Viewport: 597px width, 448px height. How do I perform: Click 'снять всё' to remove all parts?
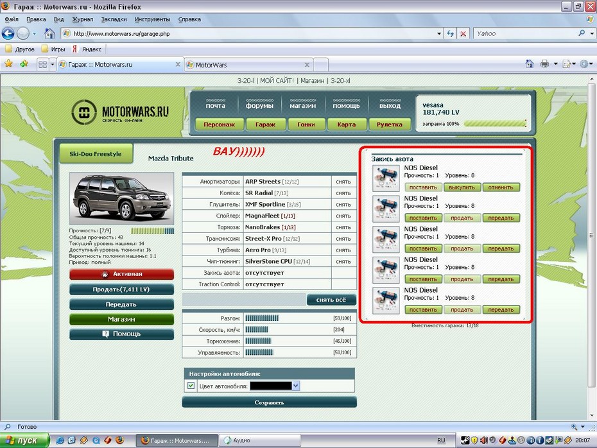(x=331, y=300)
